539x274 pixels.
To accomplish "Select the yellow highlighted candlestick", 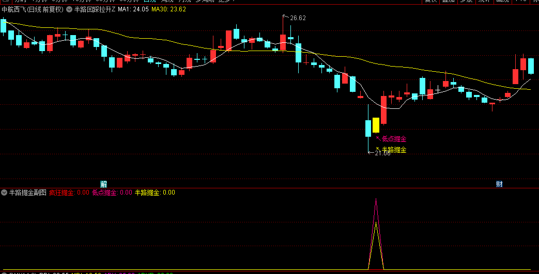I will 376,125.
